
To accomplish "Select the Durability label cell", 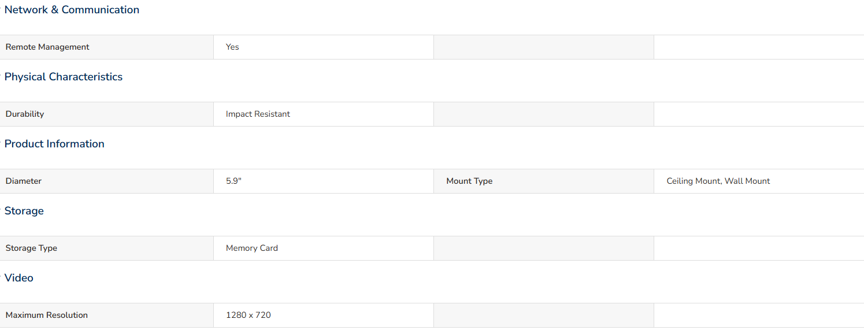I will pyautogui.click(x=107, y=114).
